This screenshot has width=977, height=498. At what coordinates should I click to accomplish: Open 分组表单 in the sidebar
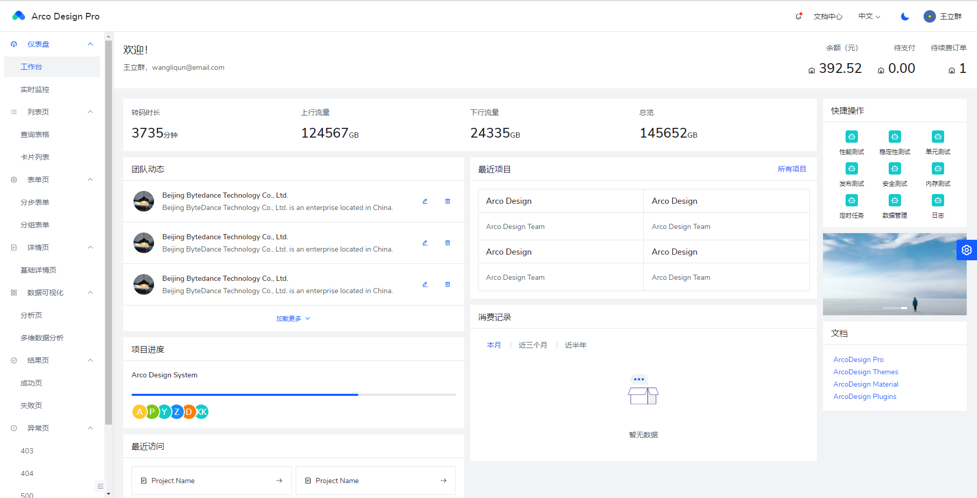tap(52, 225)
